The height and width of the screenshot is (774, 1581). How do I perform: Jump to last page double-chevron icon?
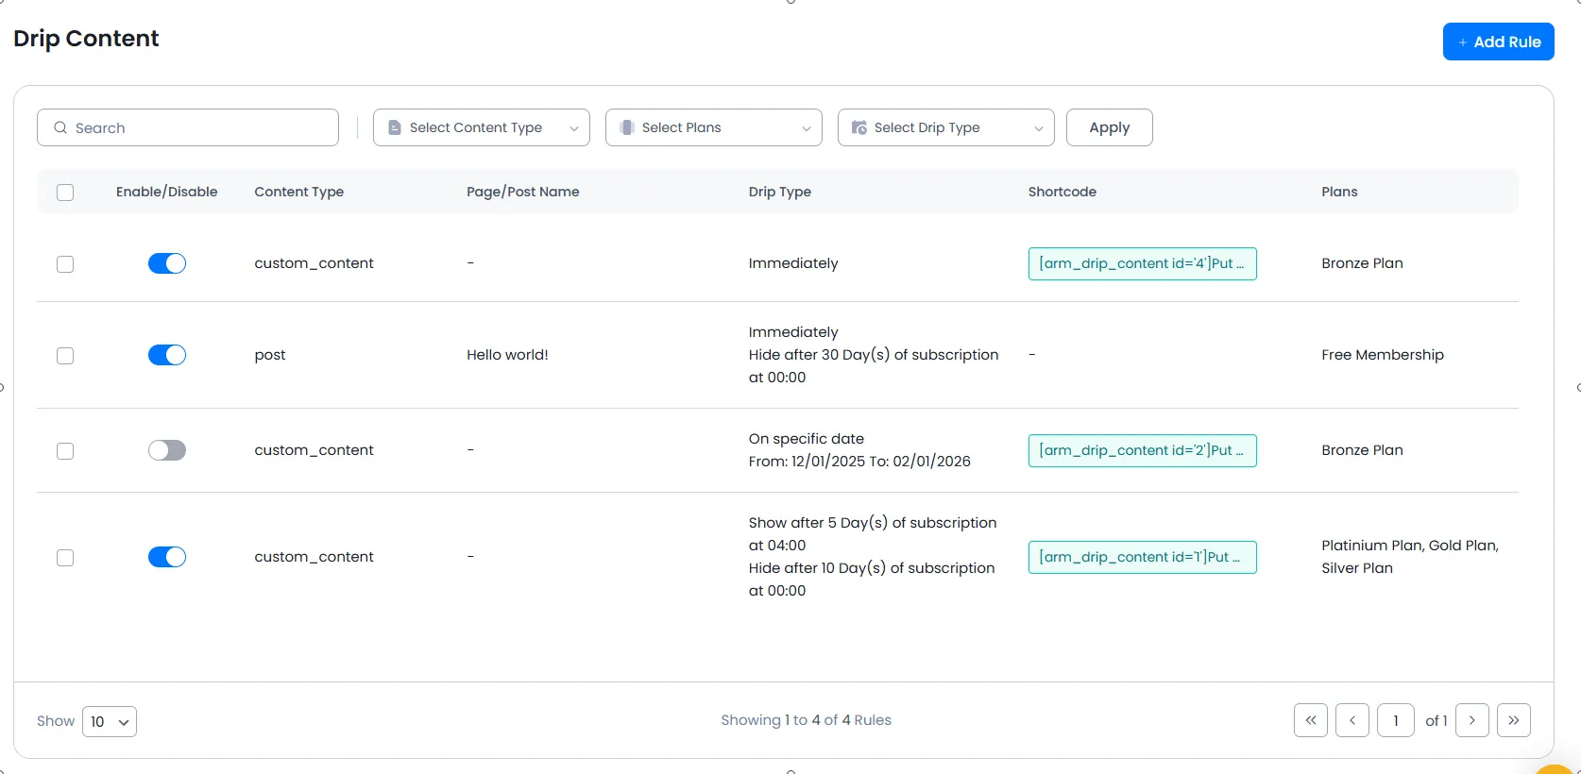[1513, 720]
